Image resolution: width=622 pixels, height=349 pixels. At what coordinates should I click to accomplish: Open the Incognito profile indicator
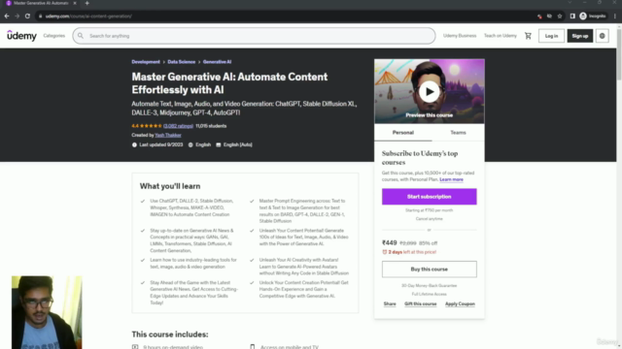pyautogui.click(x=593, y=16)
